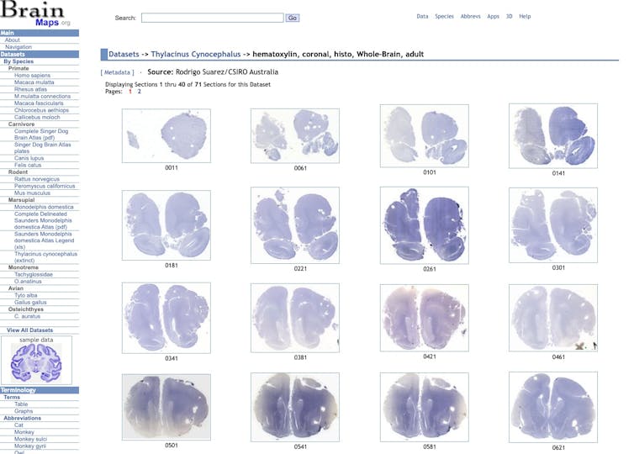The image size is (634, 454).
Task: Open the Metadata link
Action: point(117,73)
